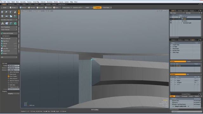Click first primitive icon in tool grid
This screenshot has height=114, width=203.
click(x=3, y=12)
